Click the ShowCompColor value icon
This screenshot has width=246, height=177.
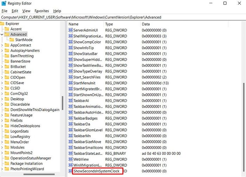click(71, 42)
